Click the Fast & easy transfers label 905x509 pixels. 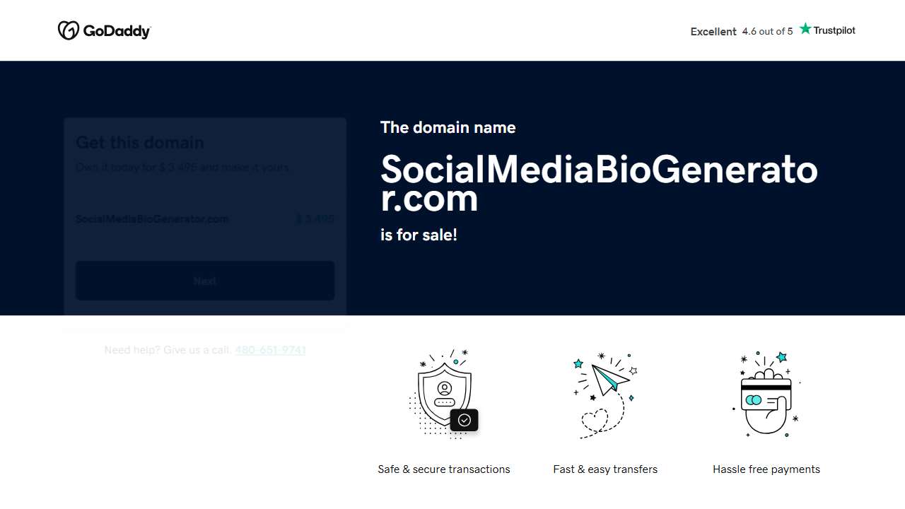point(605,469)
